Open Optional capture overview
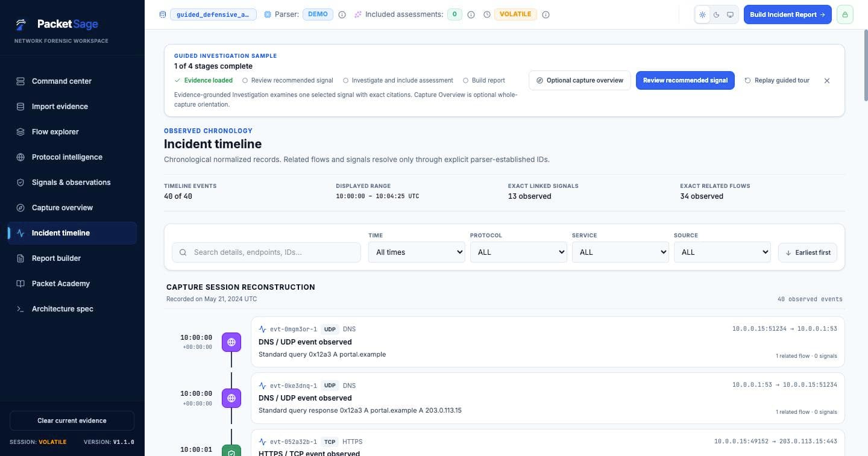868x456 pixels. 580,80
